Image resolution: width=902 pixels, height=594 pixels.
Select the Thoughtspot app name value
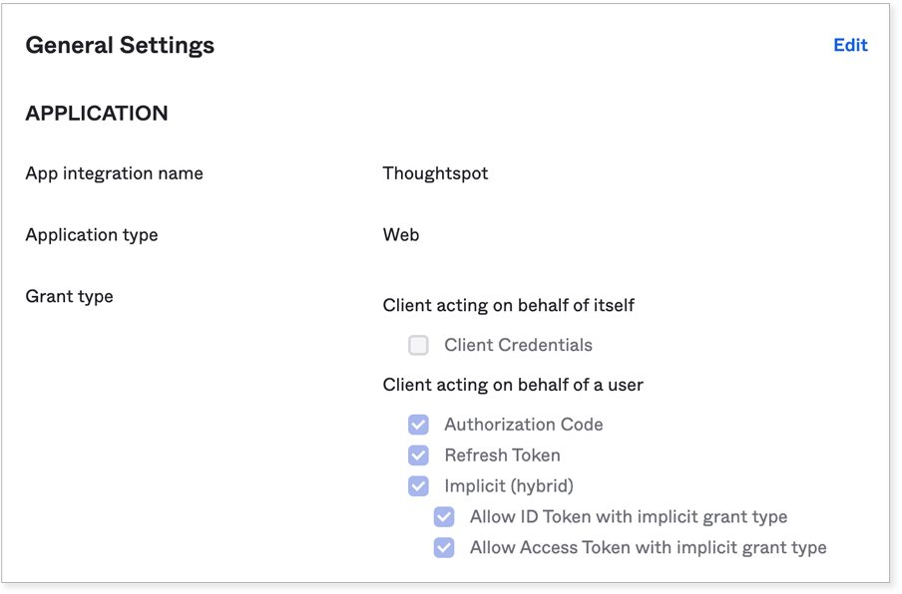435,172
